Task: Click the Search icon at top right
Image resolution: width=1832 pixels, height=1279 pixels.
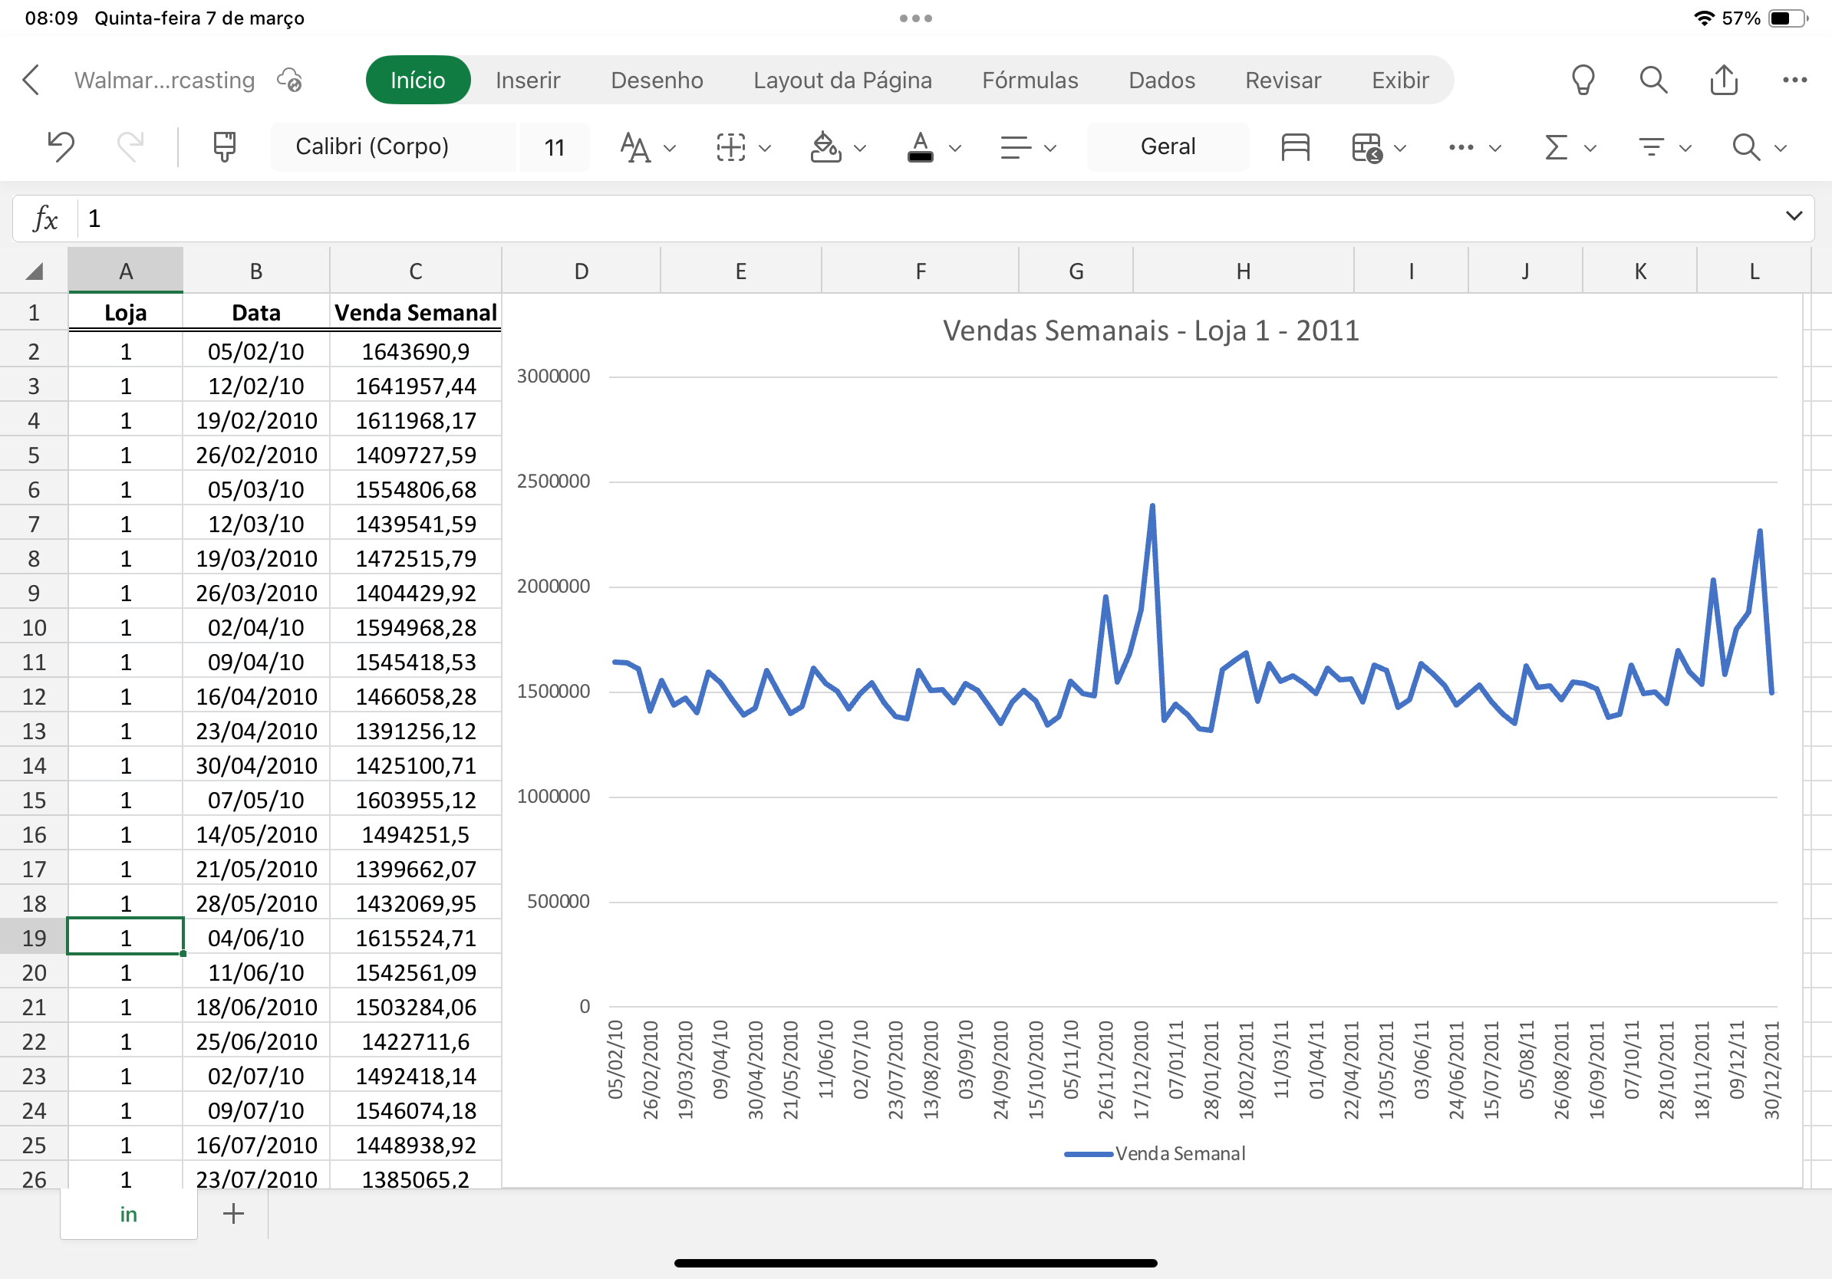Action: 1653,80
